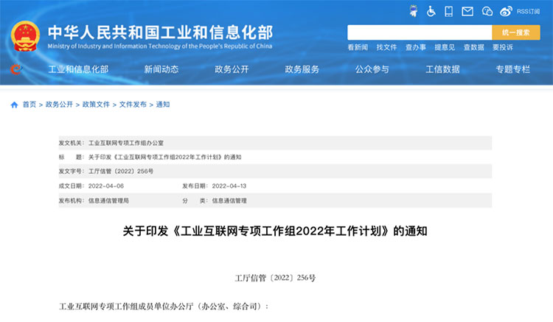Viewport: 553px width, 322px height.
Task: Click the WeChat icon in header
Action: 487,11
